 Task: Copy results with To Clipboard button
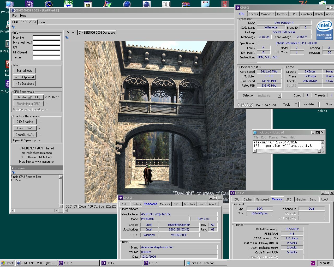click(24, 77)
